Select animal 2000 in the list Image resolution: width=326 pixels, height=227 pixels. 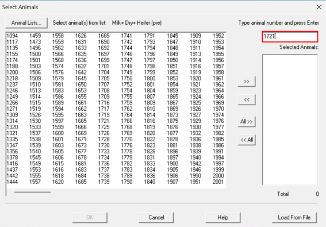(x=218, y=176)
